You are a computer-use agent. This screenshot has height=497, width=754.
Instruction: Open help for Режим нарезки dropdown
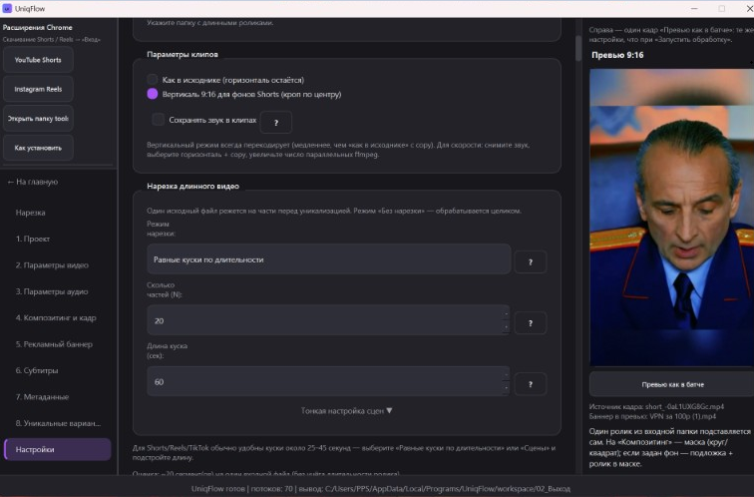530,262
